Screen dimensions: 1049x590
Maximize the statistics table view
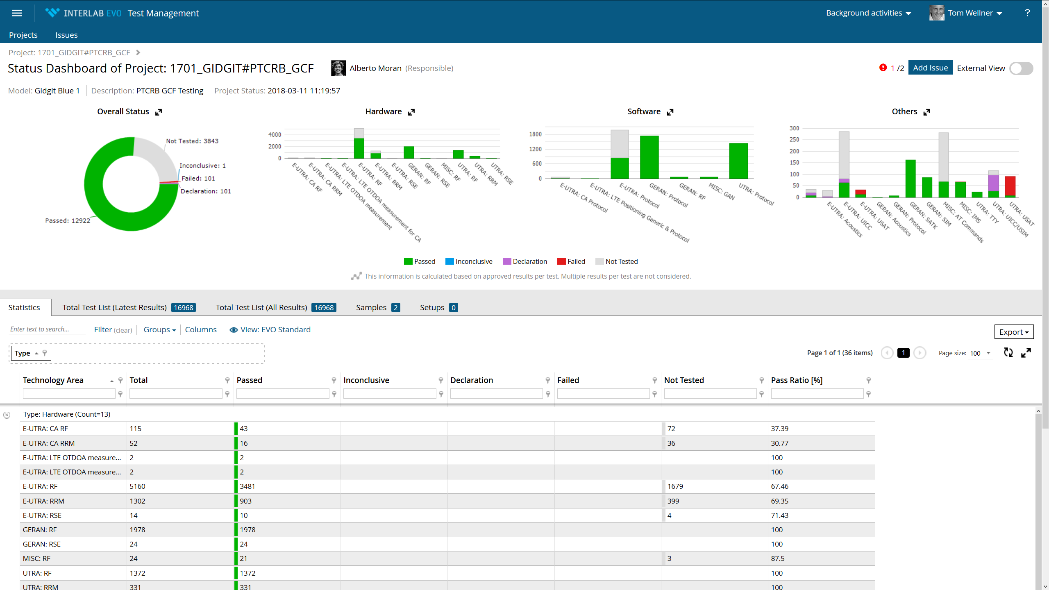(1026, 352)
